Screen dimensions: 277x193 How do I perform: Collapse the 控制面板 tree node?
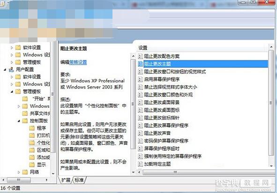[x=19, y=121]
